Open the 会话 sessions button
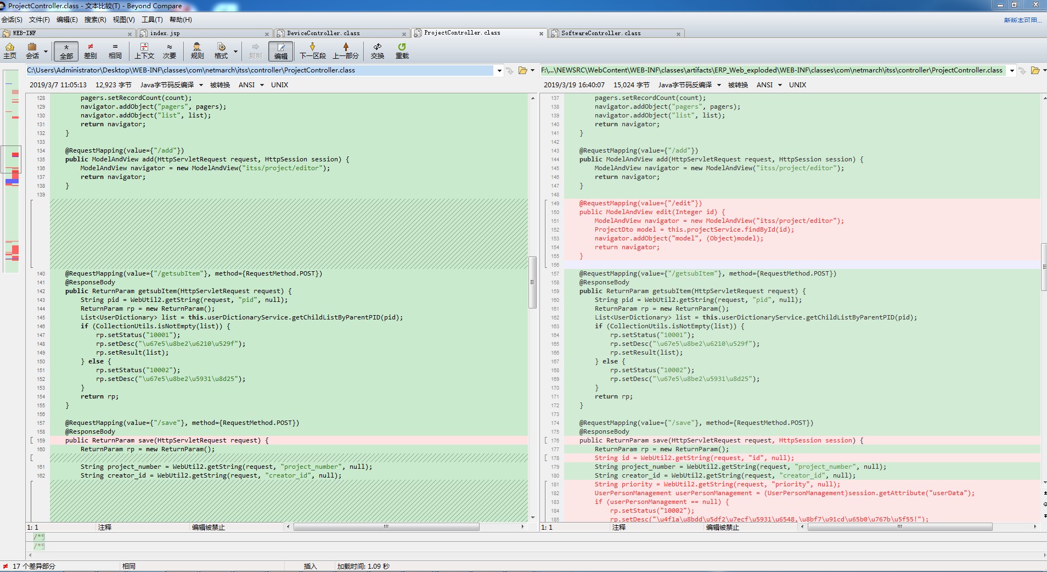The height and width of the screenshot is (572, 1047). coord(33,51)
